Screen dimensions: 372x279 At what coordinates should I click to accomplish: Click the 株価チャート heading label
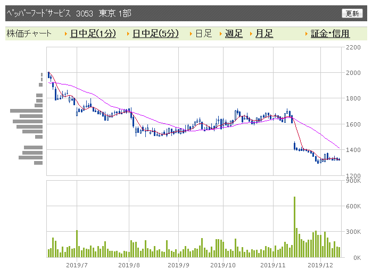[29, 33]
